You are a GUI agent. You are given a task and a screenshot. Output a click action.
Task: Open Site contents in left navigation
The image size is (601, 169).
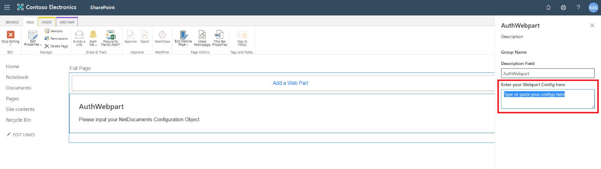pos(20,109)
